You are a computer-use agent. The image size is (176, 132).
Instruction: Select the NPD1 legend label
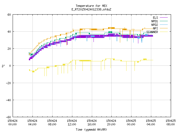click(x=155, y=21)
